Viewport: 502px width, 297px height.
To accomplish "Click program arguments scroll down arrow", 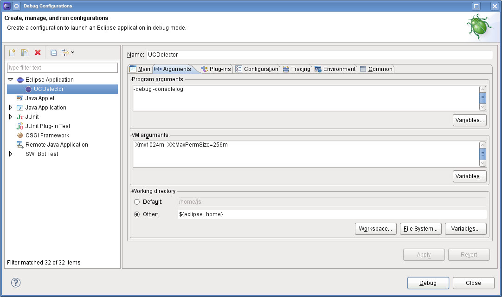I will (x=483, y=107).
